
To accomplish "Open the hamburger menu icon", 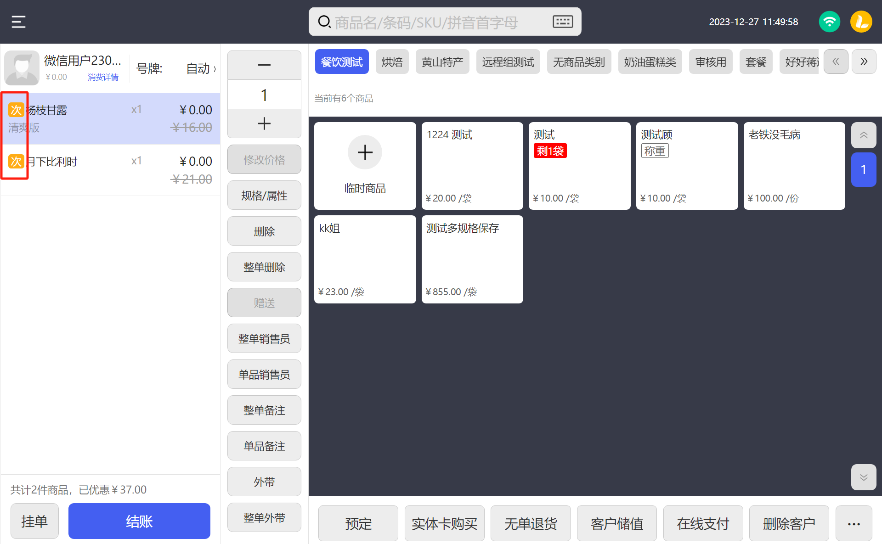I will tap(18, 22).
